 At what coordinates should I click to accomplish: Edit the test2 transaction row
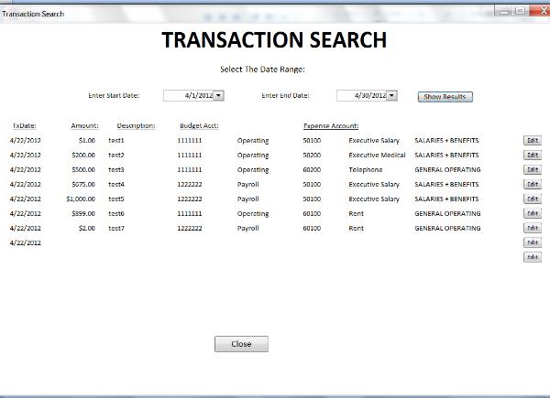[x=532, y=155]
